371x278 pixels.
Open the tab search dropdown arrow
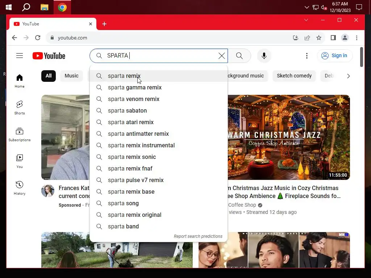[306, 20]
